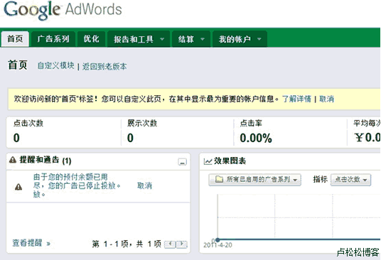
Task: Open the 指标 点击次数 dropdown
Action: 350,180
